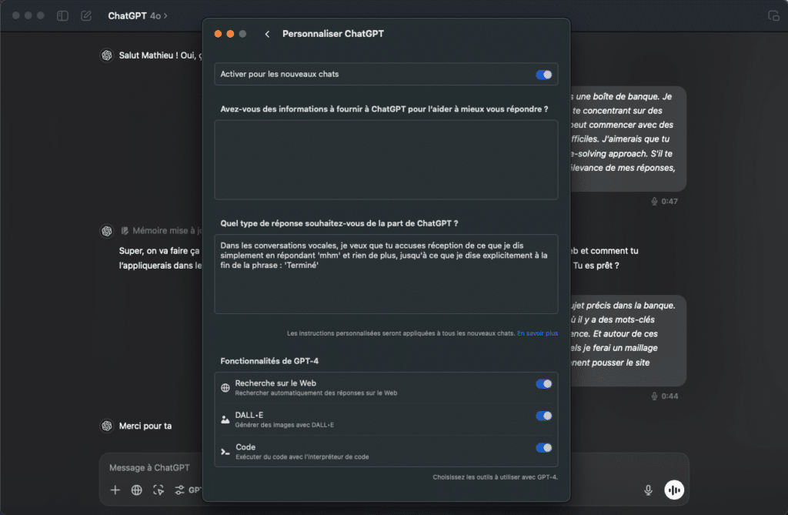This screenshot has width=788, height=515.
Task: Click the ChatGPT avatar beside Mémoire mise à jour
Action: [106, 231]
